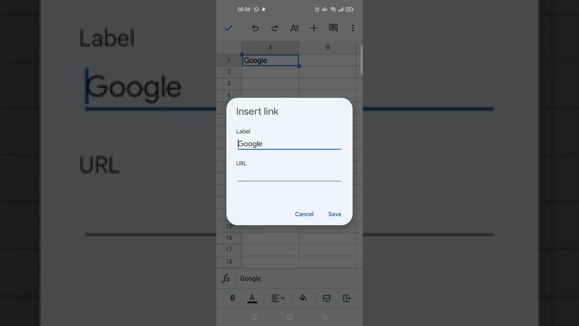Redo the last action
Viewport: 579px width, 326px height.
pos(275,28)
